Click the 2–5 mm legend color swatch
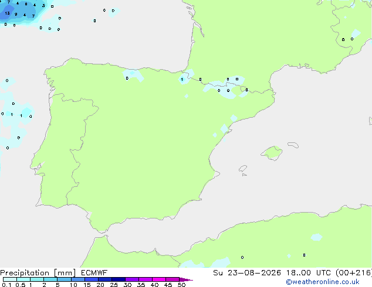This screenshot has width=372, height=287. [50, 279]
